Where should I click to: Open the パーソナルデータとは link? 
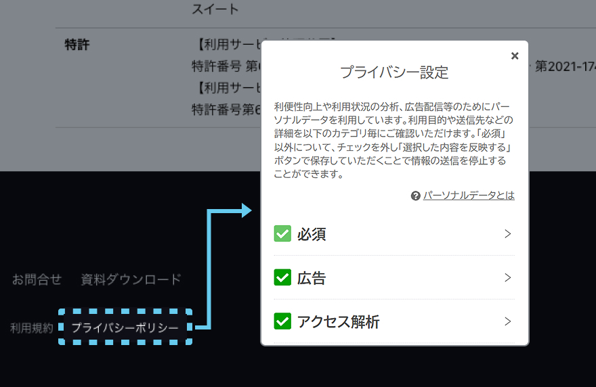point(469,196)
